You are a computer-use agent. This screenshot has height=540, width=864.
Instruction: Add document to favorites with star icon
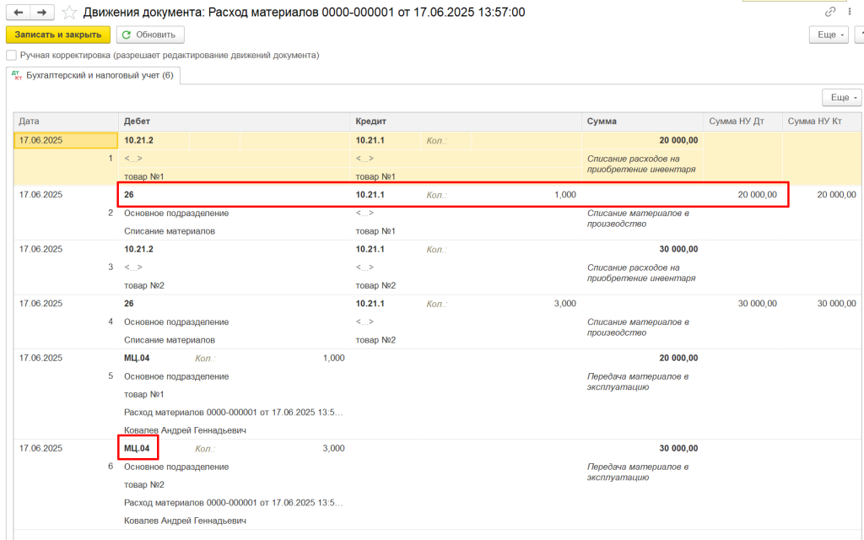click(69, 13)
